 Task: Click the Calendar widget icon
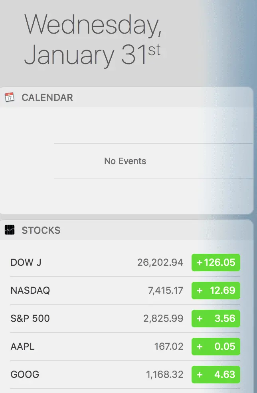pyautogui.click(x=10, y=97)
